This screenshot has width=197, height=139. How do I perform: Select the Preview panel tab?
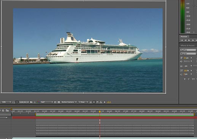point(184,36)
